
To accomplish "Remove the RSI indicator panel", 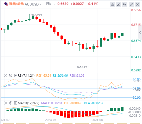I will 6,75.
